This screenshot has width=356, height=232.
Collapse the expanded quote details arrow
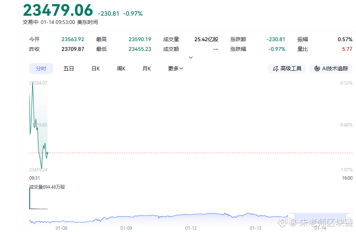[x=191, y=57]
